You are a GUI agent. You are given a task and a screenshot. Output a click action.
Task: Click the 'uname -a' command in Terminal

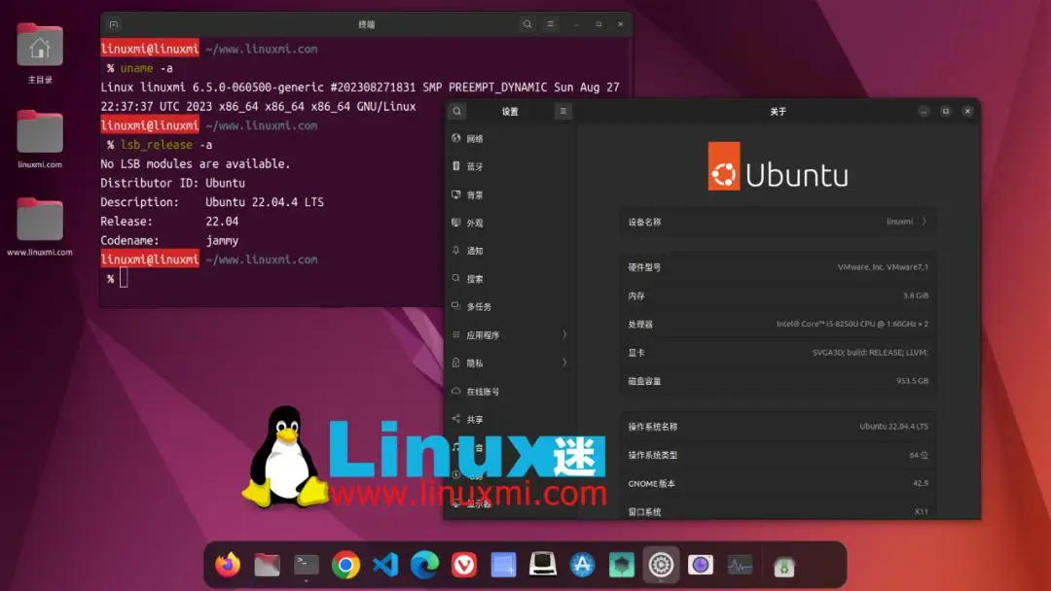coord(147,68)
